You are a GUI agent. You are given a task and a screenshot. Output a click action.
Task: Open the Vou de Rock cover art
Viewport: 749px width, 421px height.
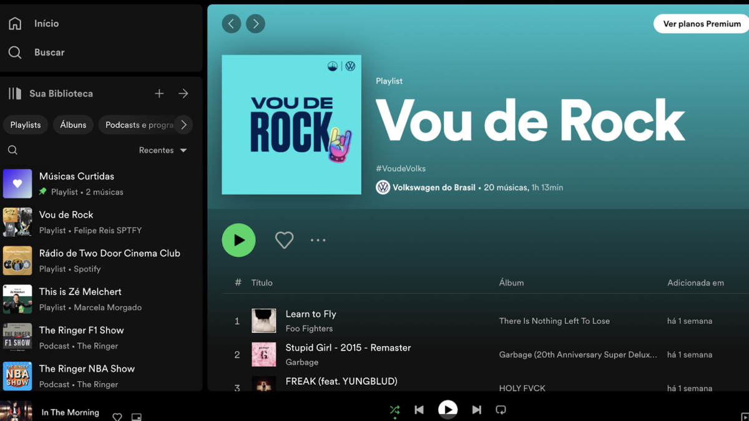[x=291, y=125]
